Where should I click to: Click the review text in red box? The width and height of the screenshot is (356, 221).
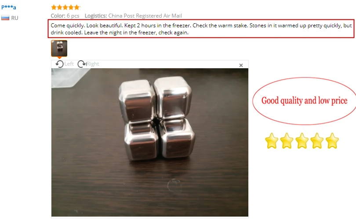pos(201,29)
